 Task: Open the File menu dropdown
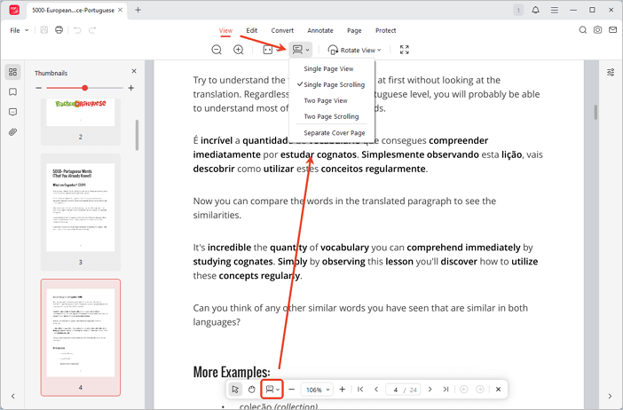[x=19, y=30]
